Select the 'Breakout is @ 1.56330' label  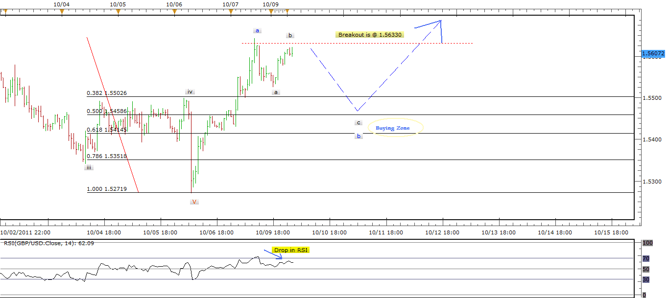click(370, 35)
